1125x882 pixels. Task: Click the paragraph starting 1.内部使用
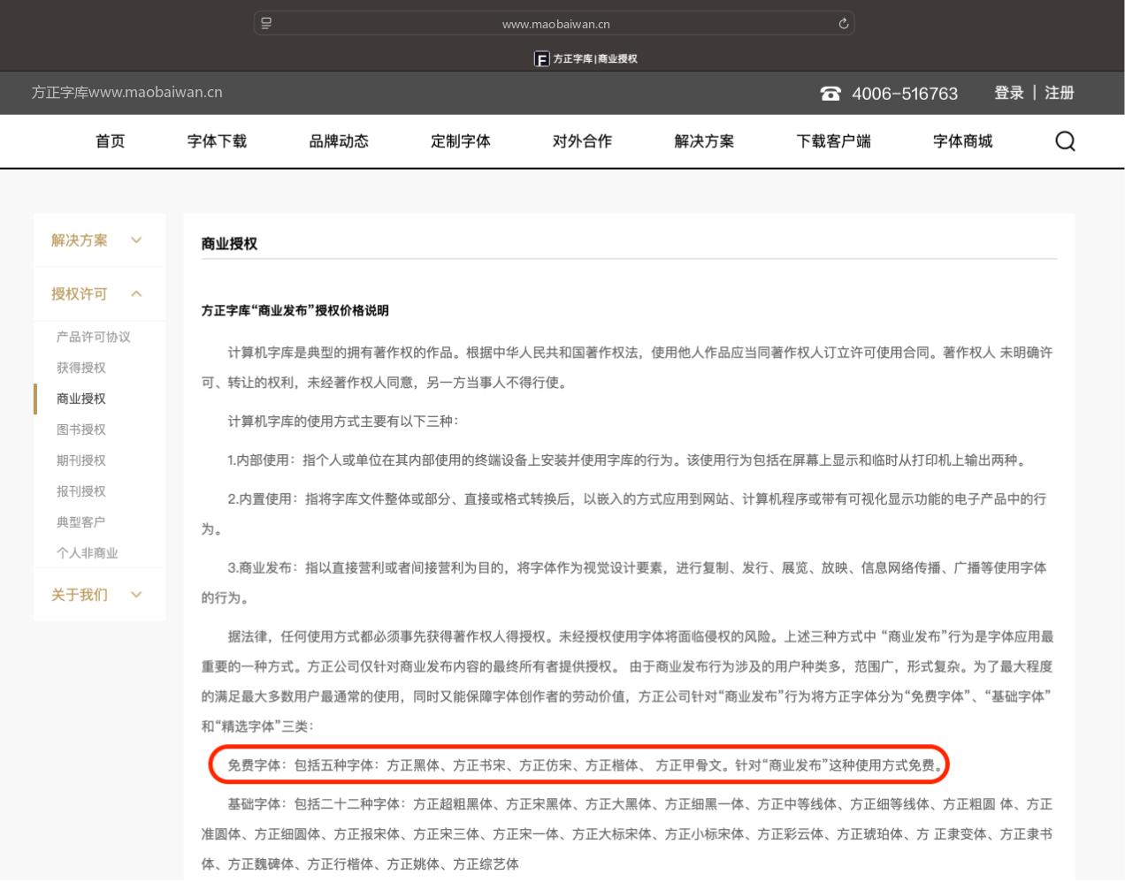(629, 460)
